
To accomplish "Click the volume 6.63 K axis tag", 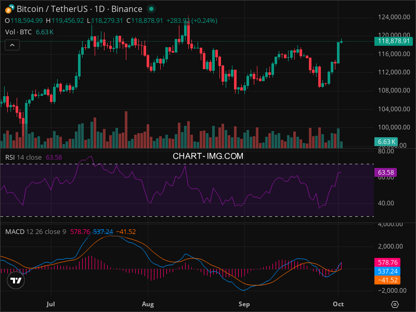I will click(x=386, y=141).
